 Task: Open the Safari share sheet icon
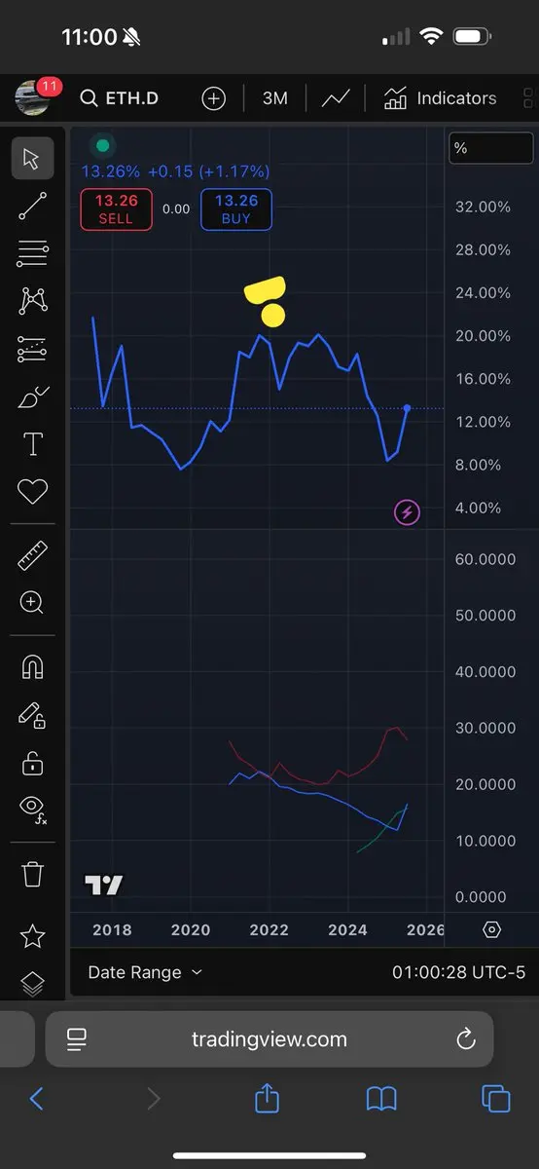[267, 1099]
